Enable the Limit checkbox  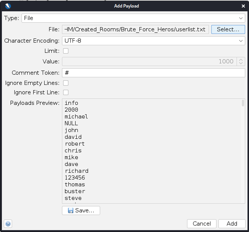[x=66, y=51]
